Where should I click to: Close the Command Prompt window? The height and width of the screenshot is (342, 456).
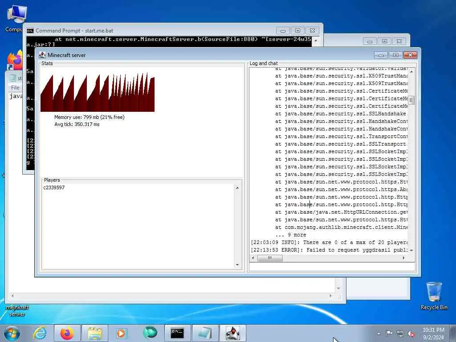point(312,31)
